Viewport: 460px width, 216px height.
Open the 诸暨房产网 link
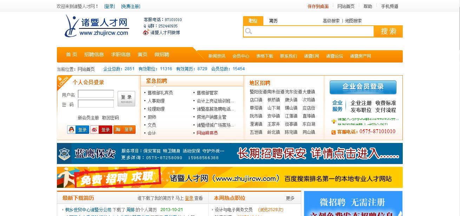coord(360,56)
